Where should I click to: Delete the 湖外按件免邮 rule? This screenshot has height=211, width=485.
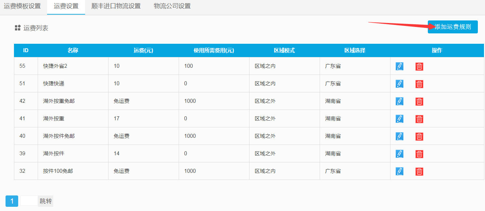tap(419, 136)
